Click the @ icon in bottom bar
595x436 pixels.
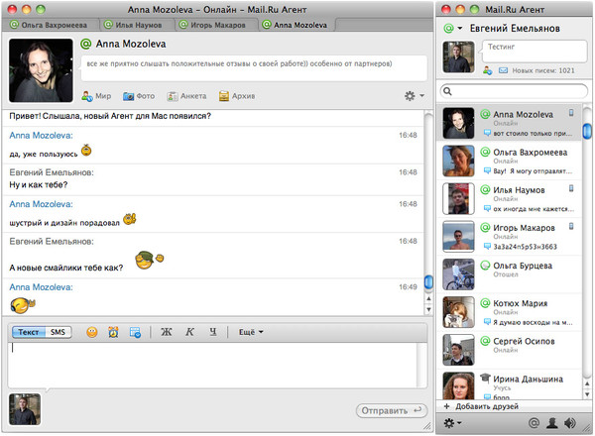click(x=534, y=423)
